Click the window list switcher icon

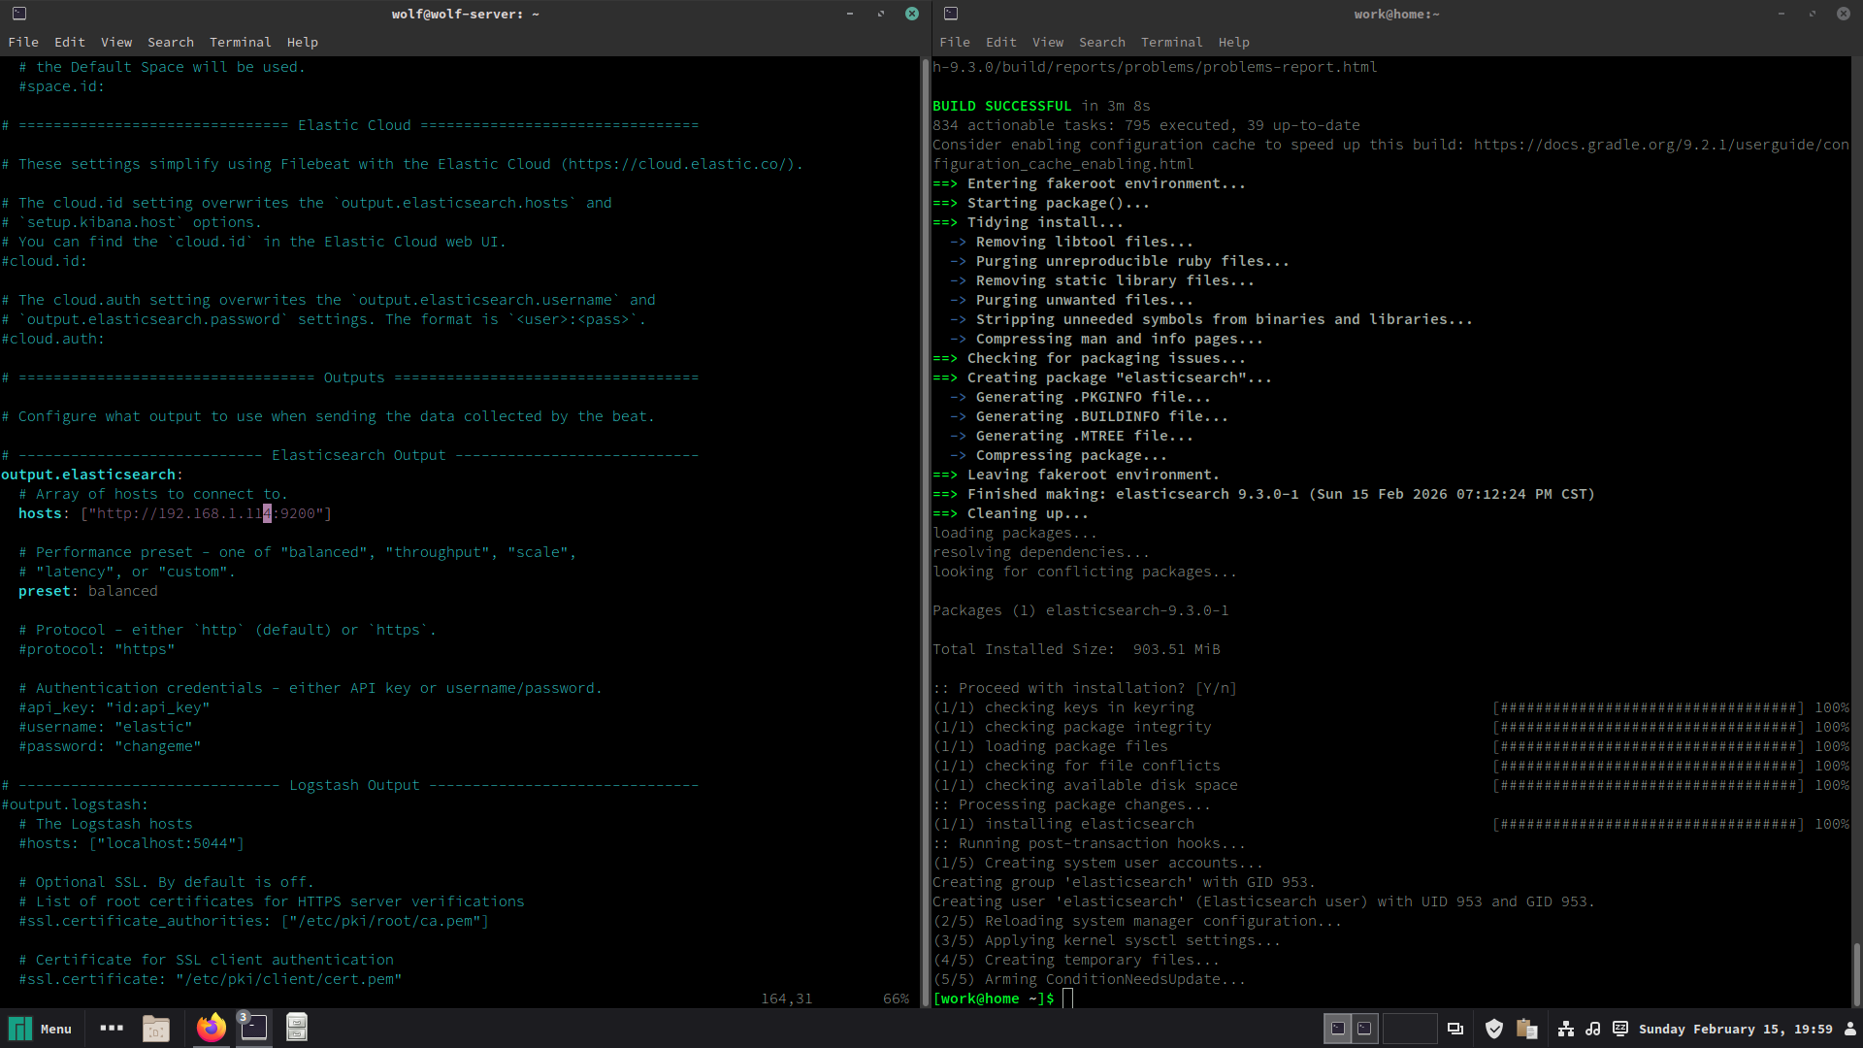click(1455, 1029)
